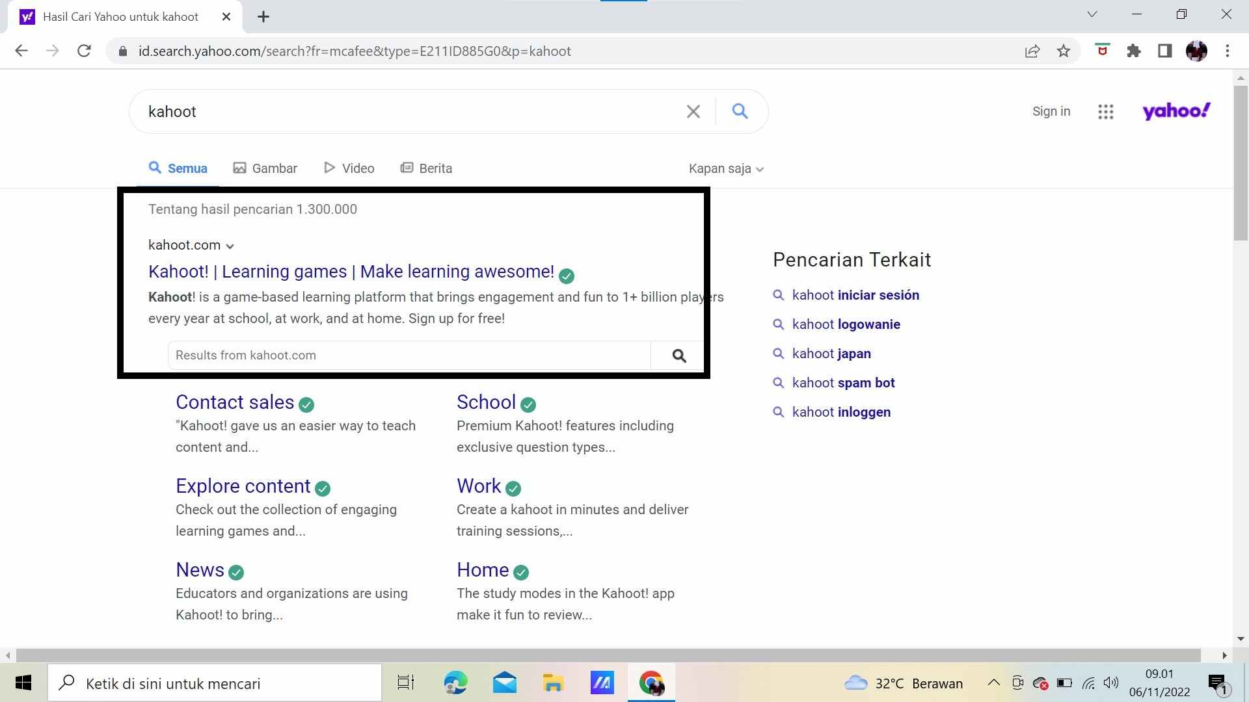Bookmark this page with the star icon
1249x702 pixels.
coord(1064,51)
